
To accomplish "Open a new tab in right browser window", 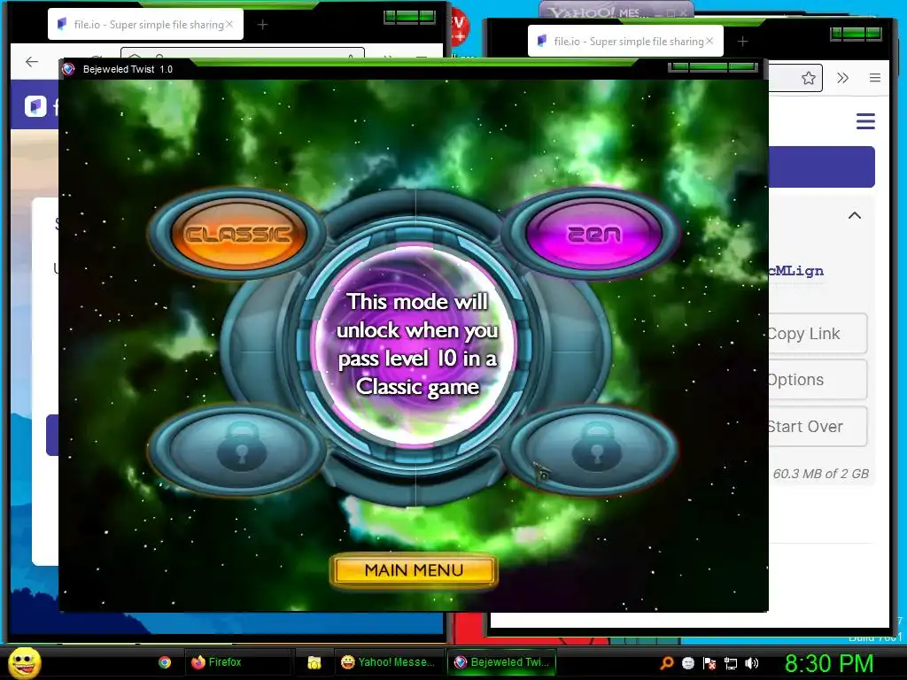I will click(x=743, y=41).
